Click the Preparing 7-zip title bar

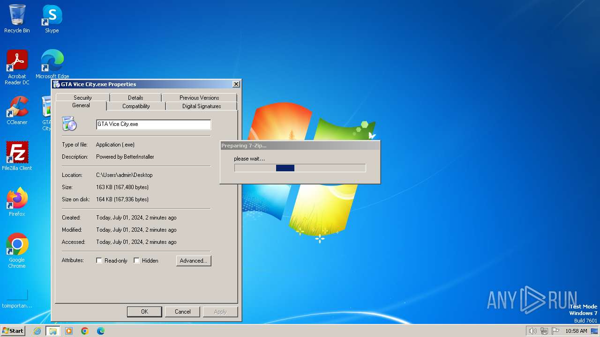(x=300, y=146)
